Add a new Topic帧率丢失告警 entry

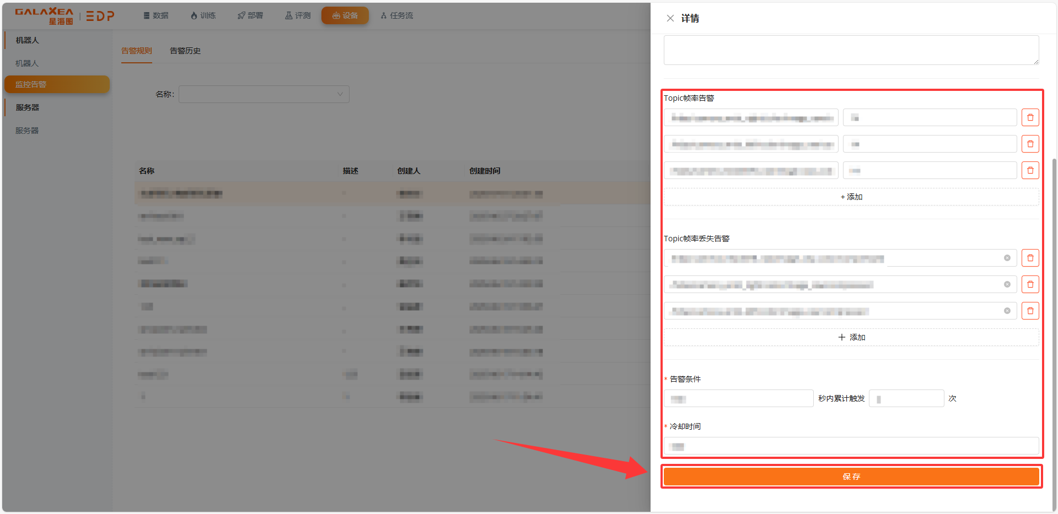(x=851, y=337)
